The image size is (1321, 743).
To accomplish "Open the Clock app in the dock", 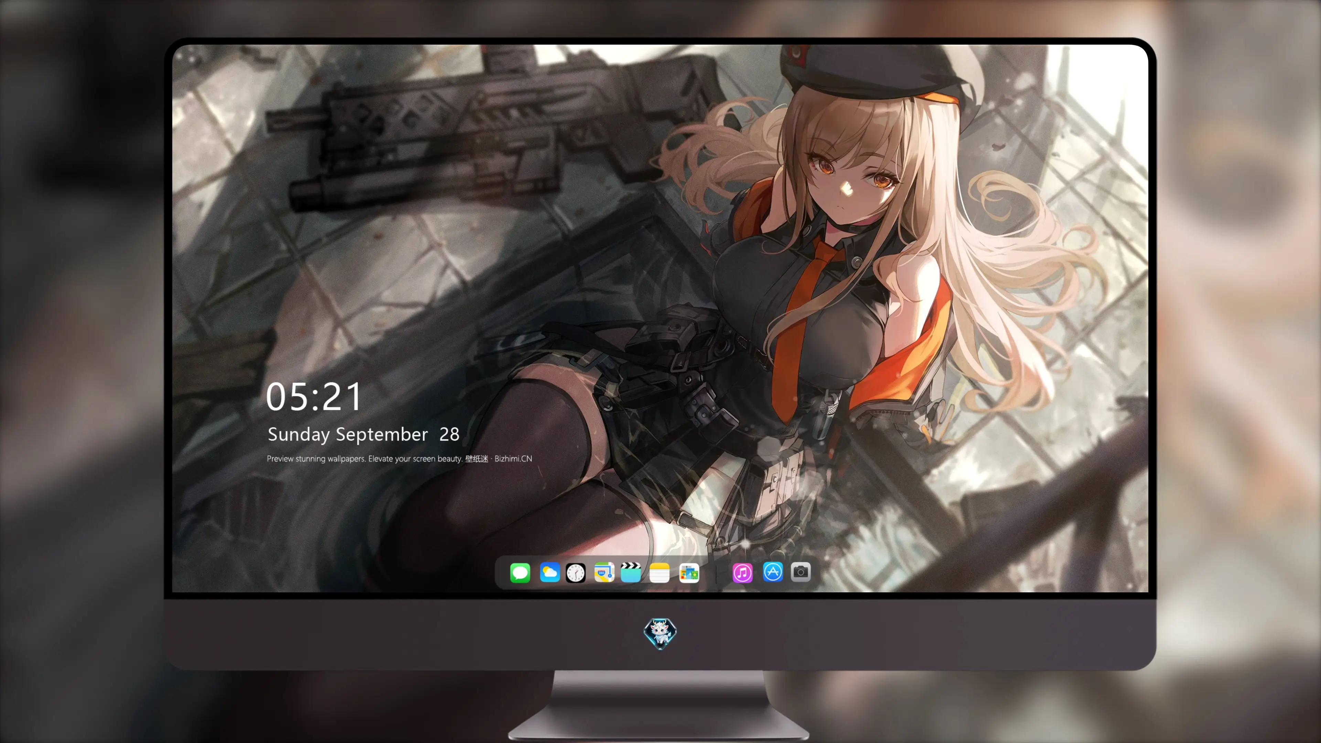I will pyautogui.click(x=576, y=572).
